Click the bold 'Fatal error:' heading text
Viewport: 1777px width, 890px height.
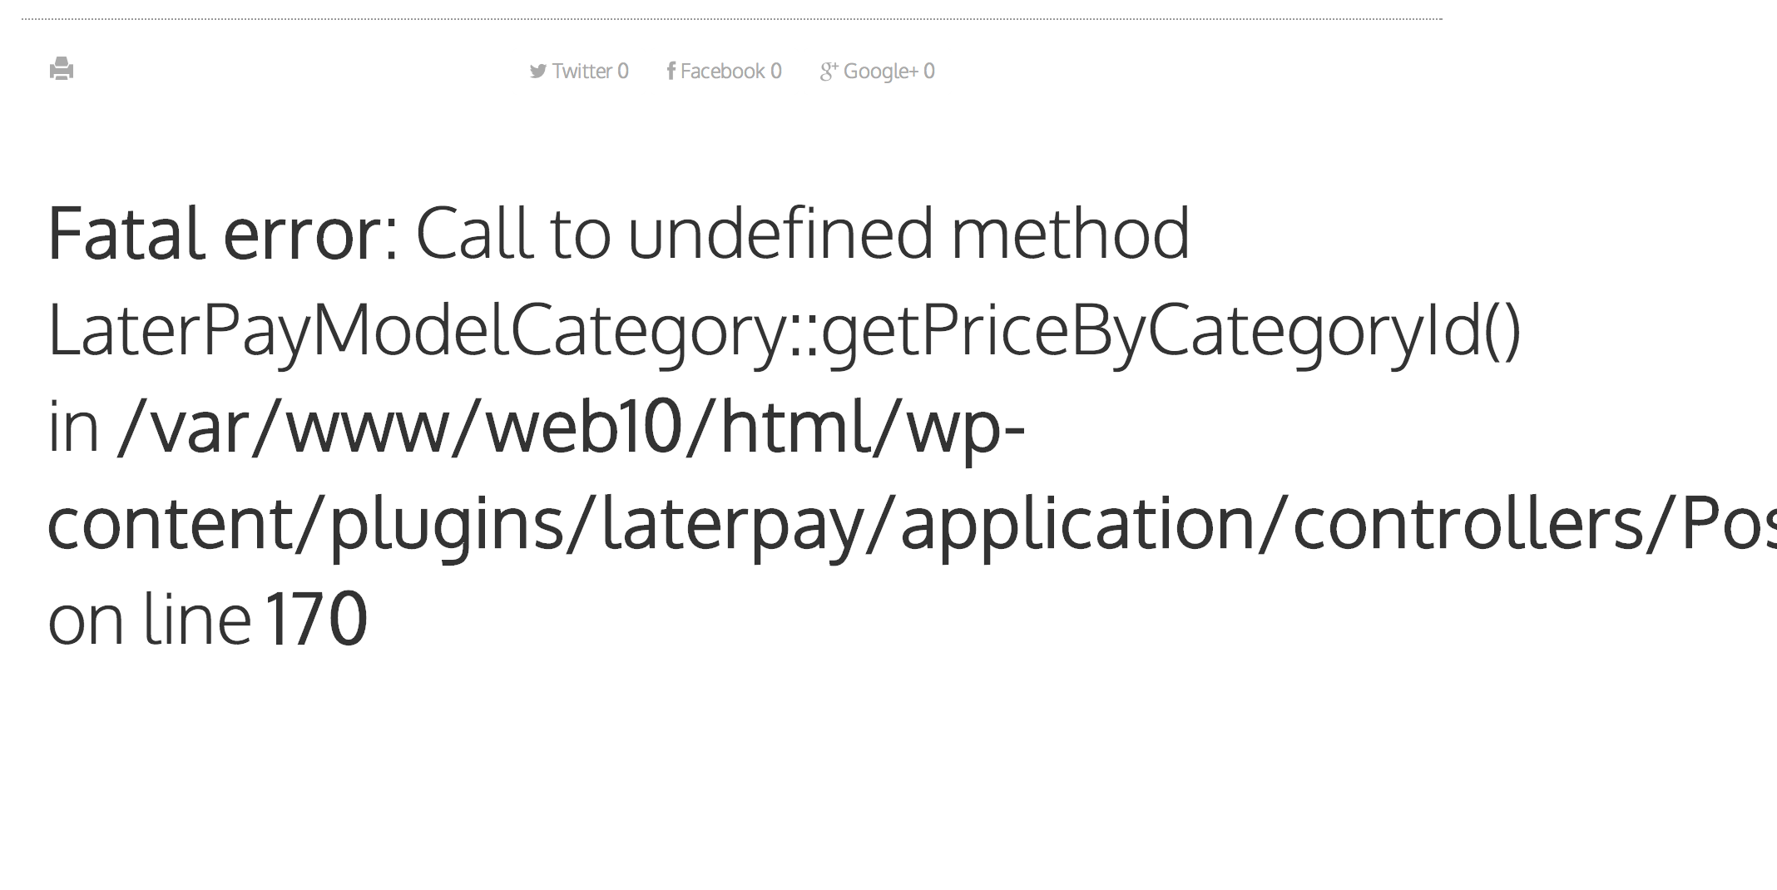click(223, 234)
